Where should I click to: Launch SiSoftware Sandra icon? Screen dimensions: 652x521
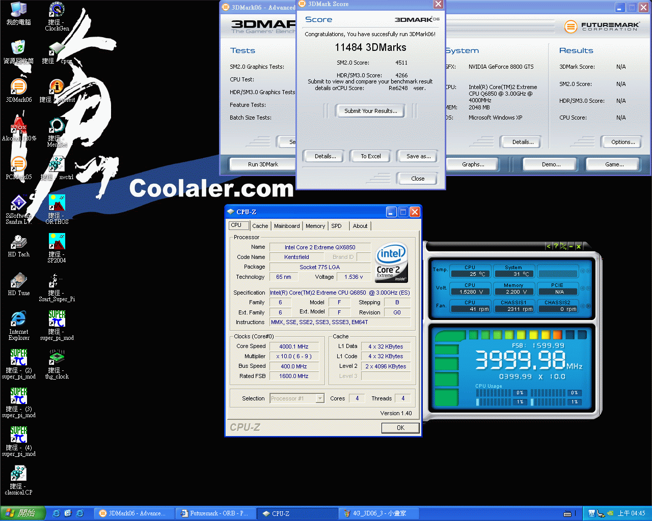coord(18,210)
